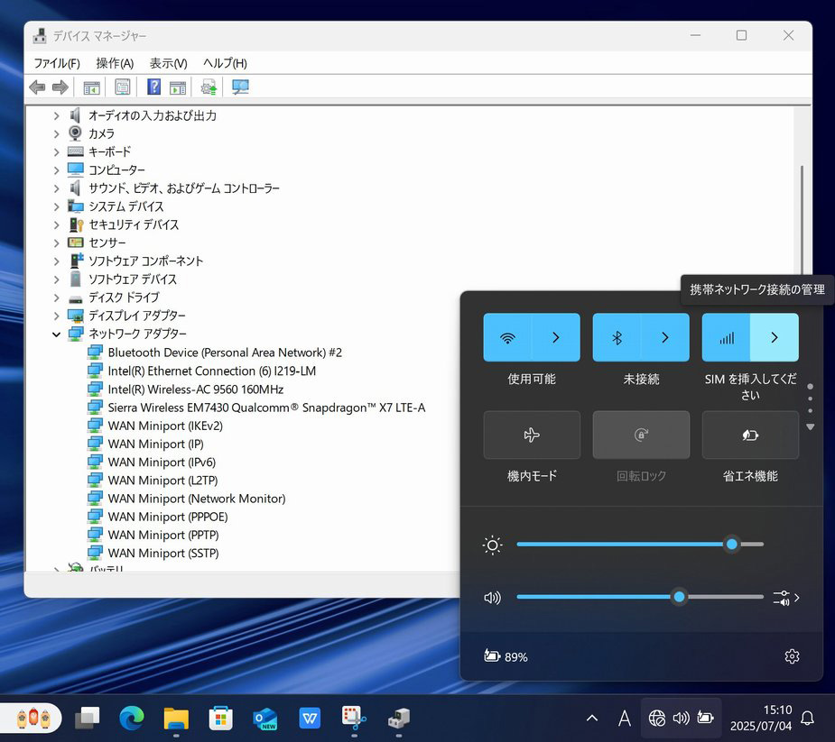Image resolution: width=835 pixels, height=742 pixels.
Task: Open the settings gear in quick settings panel
Action: pos(792,656)
